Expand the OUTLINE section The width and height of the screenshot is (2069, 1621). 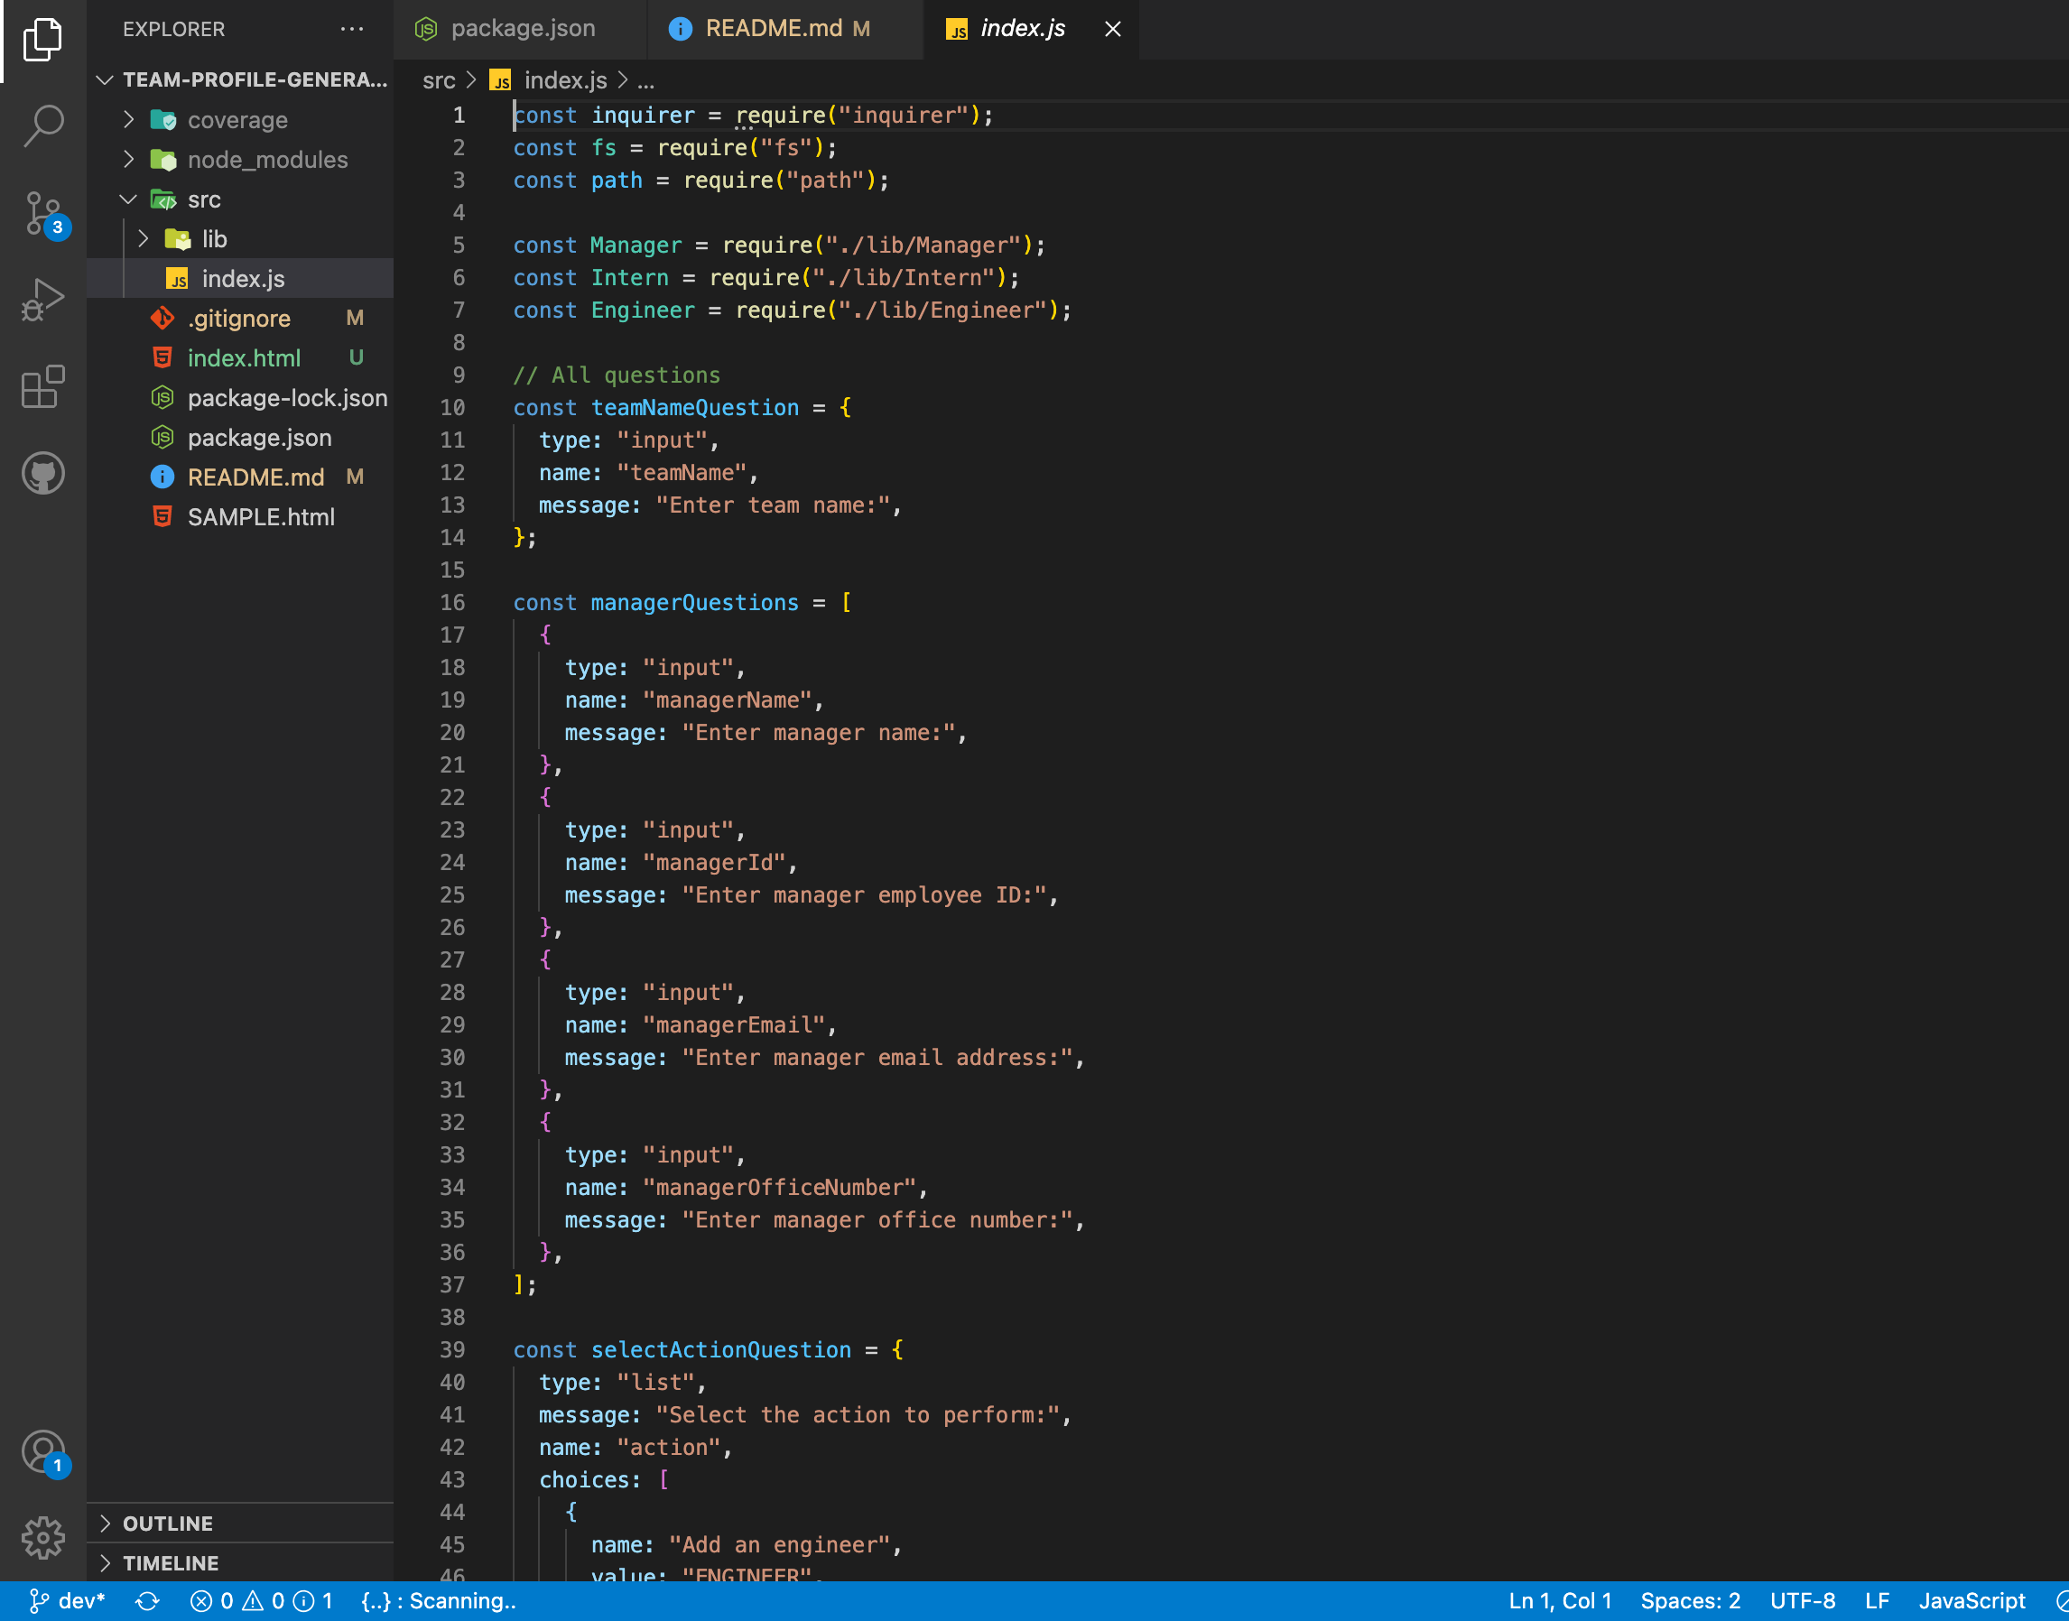click(240, 1524)
